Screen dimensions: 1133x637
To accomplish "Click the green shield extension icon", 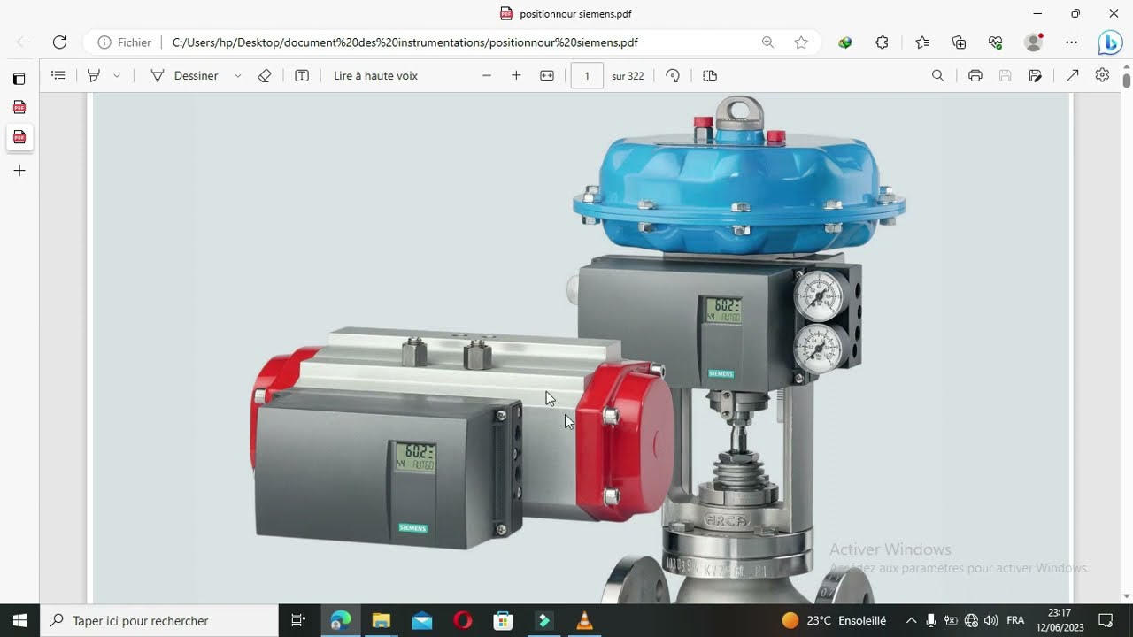I will 845,42.
